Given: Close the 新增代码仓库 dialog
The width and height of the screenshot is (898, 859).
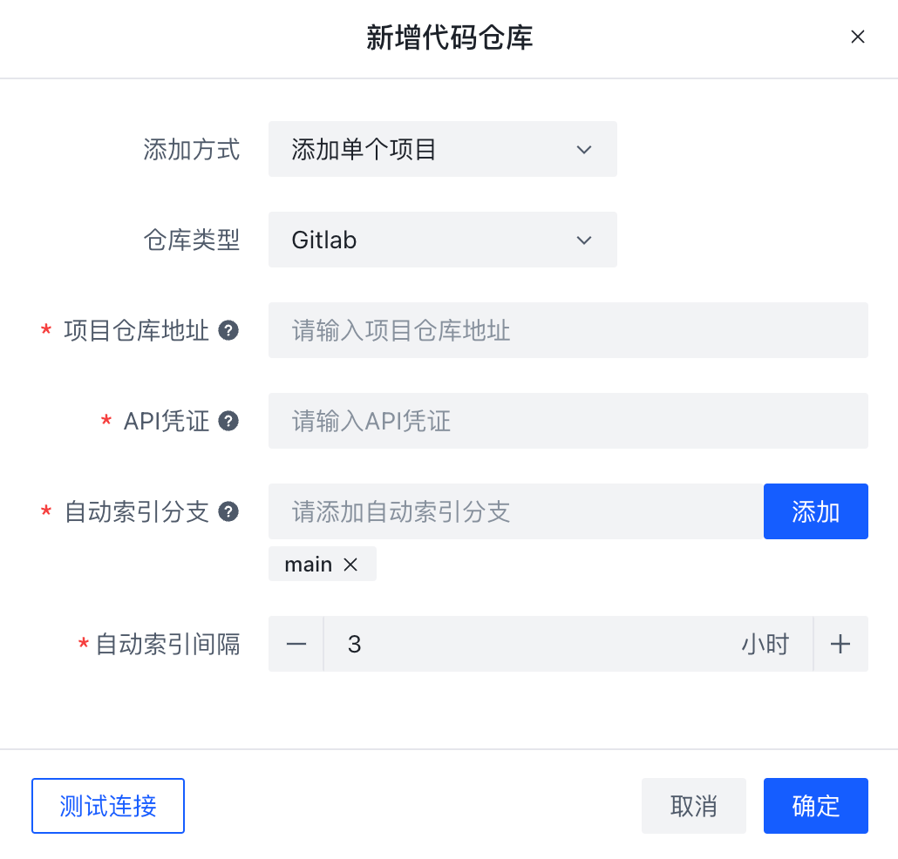Looking at the screenshot, I should pyautogui.click(x=857, y=37).
